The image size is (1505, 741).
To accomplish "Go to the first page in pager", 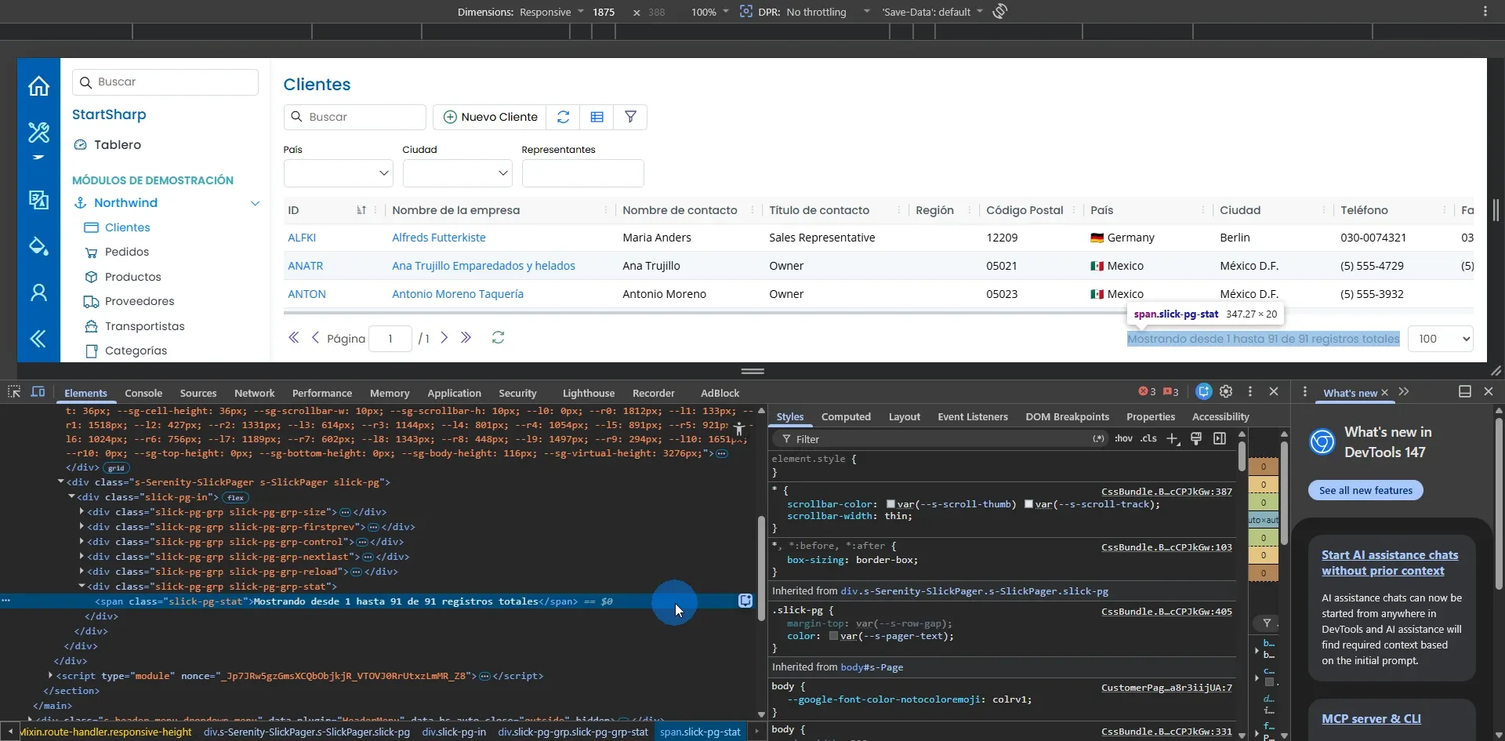I will tap(293, 337).
